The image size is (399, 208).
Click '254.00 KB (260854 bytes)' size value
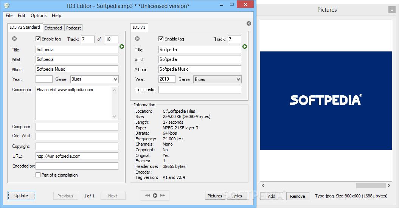pos(187,116)
